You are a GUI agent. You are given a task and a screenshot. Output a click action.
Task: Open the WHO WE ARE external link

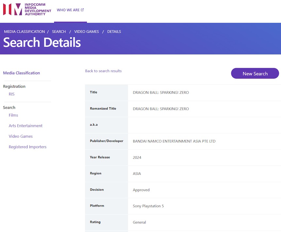coord(70,10)
